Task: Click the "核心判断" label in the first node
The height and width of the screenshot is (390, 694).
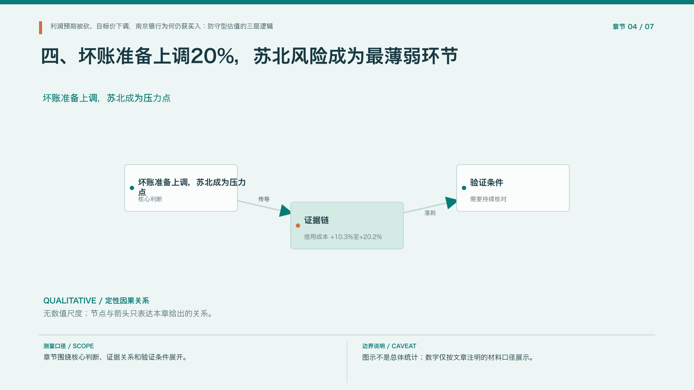Action: point(150,199)
